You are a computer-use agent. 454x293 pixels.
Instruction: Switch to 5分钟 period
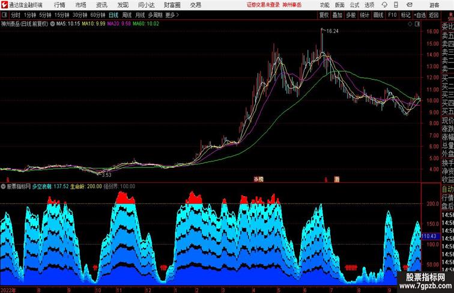(x=45, y=15)
